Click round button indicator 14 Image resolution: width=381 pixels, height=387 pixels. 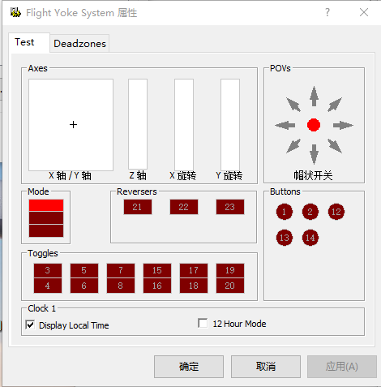pyautogui.click(x=310, y=238)
